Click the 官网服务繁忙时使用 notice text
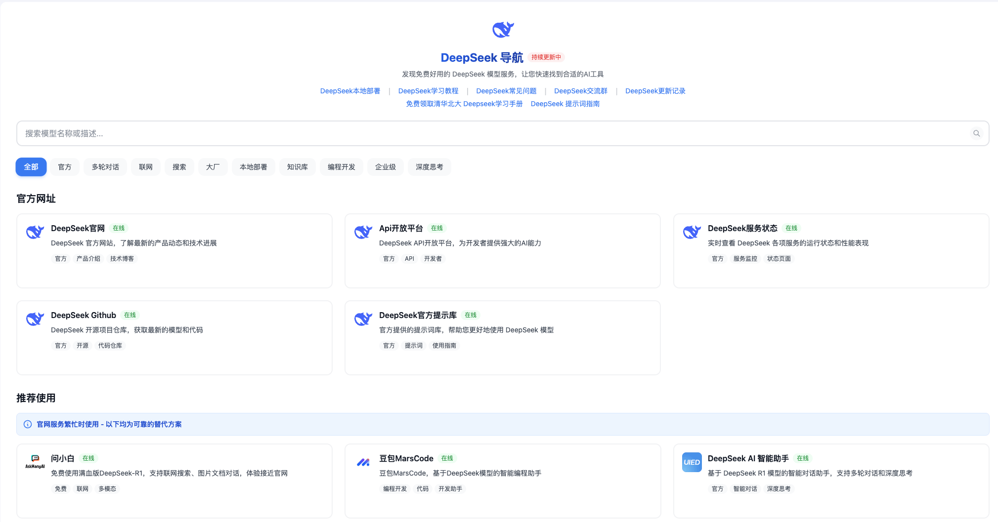 click(x=109, y=424)
